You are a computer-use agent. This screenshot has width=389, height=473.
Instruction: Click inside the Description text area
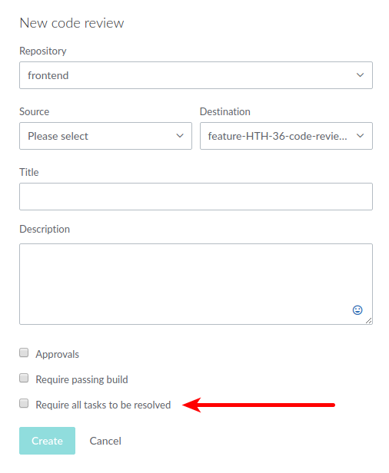[x=196, y=284]
